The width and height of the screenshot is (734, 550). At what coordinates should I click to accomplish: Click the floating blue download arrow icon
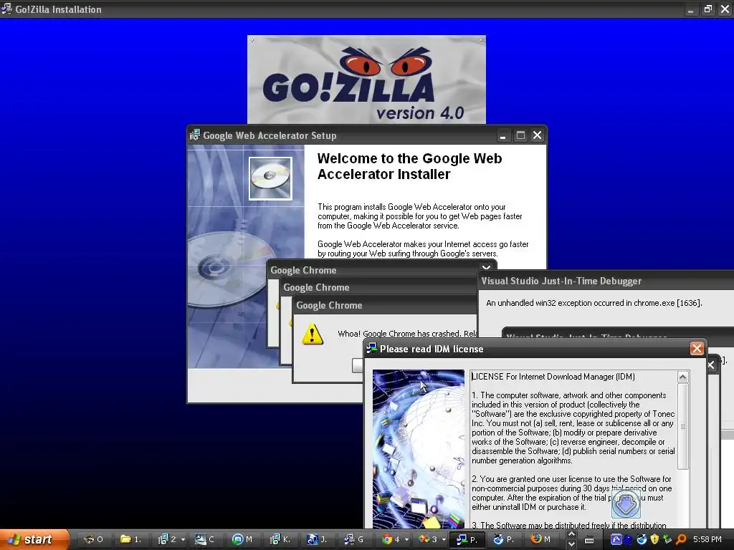(626, 503)
